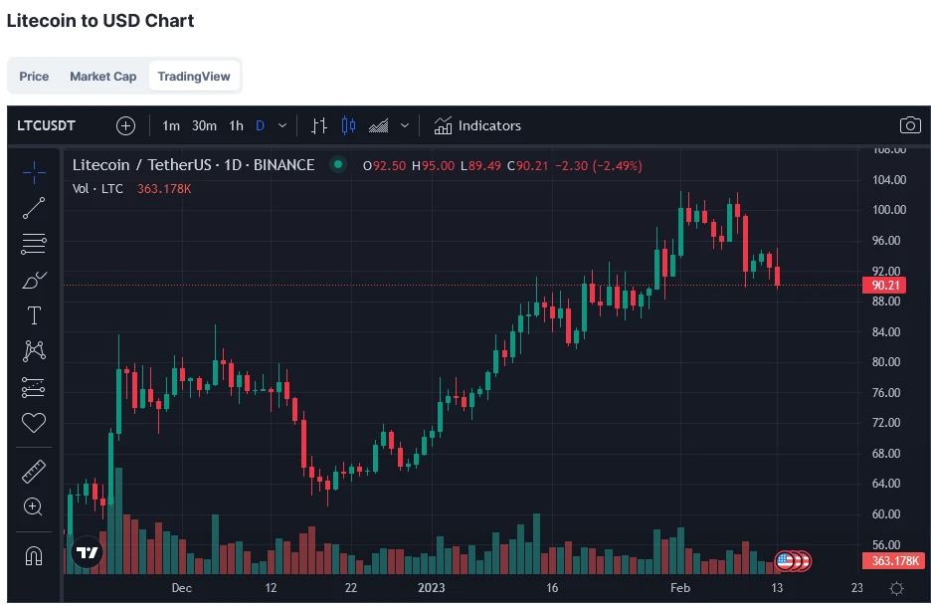Select the brush drawing tool
The width and height of the screenshot is (931, 605).
[34, 280]
